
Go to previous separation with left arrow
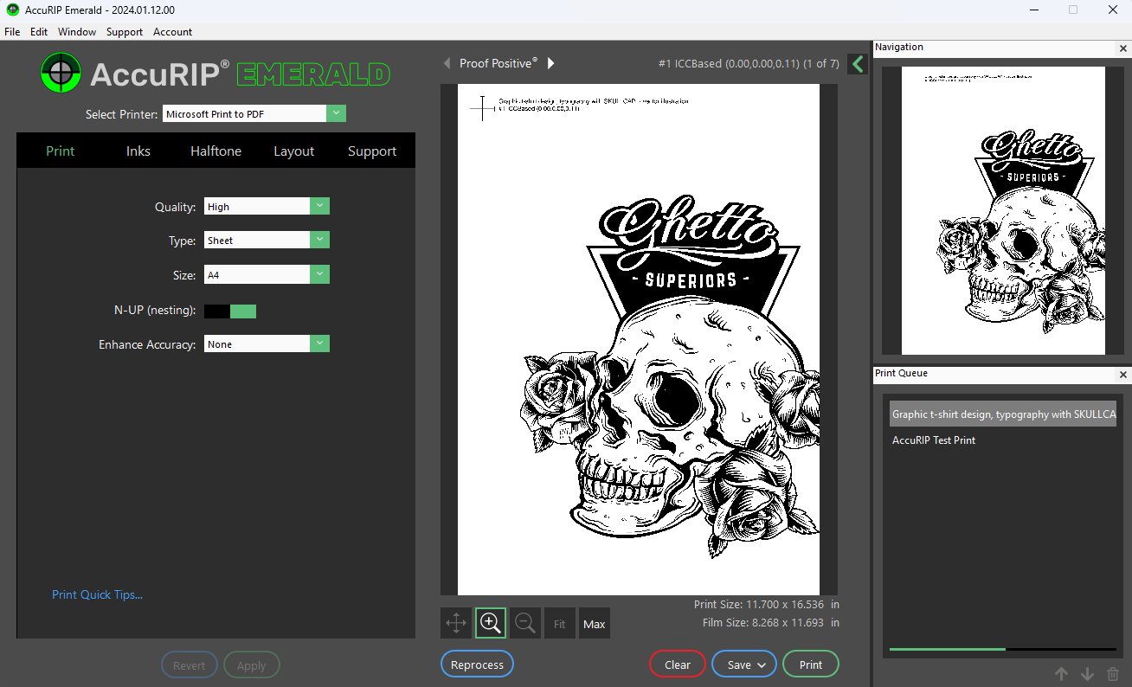coord(447,63)
